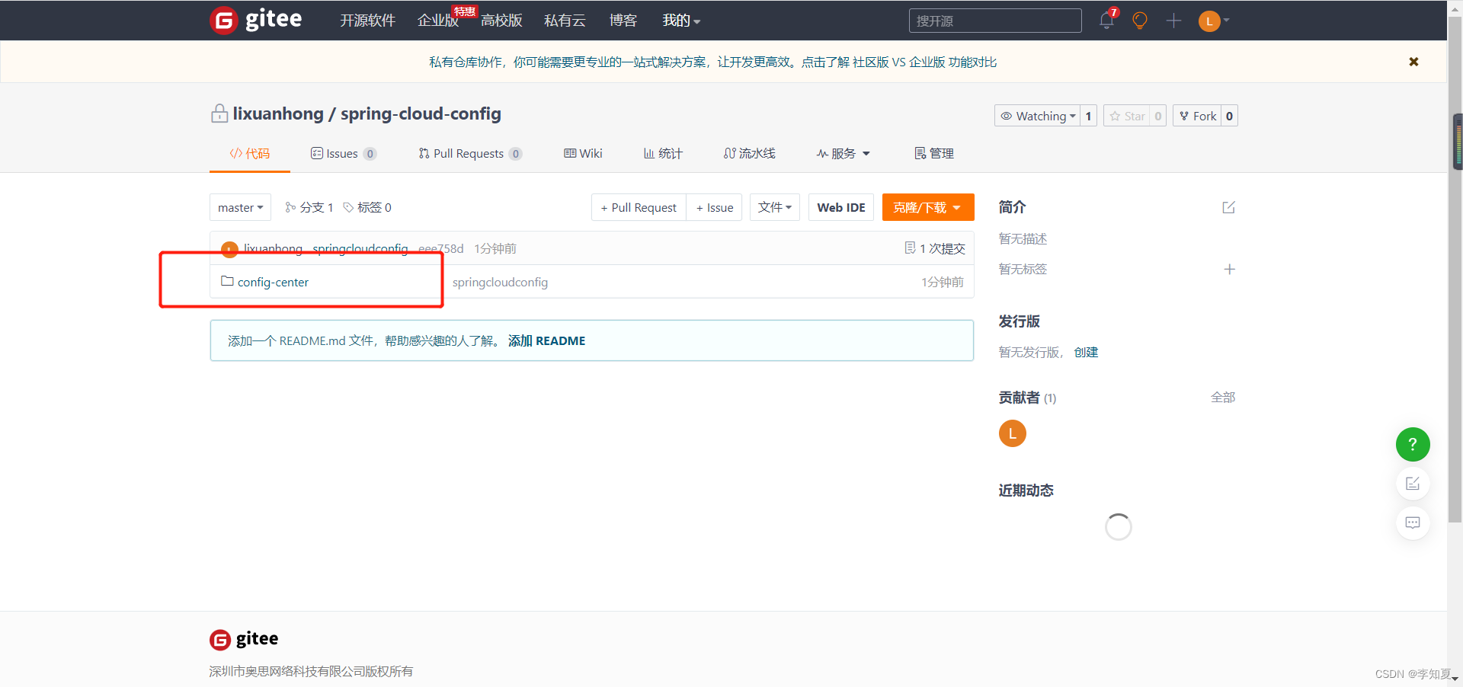Click the banner text about 社区版 VS 企业版

(712, 62)
